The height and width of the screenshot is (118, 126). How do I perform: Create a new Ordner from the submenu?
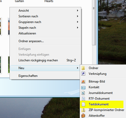[x=103, y=68]
